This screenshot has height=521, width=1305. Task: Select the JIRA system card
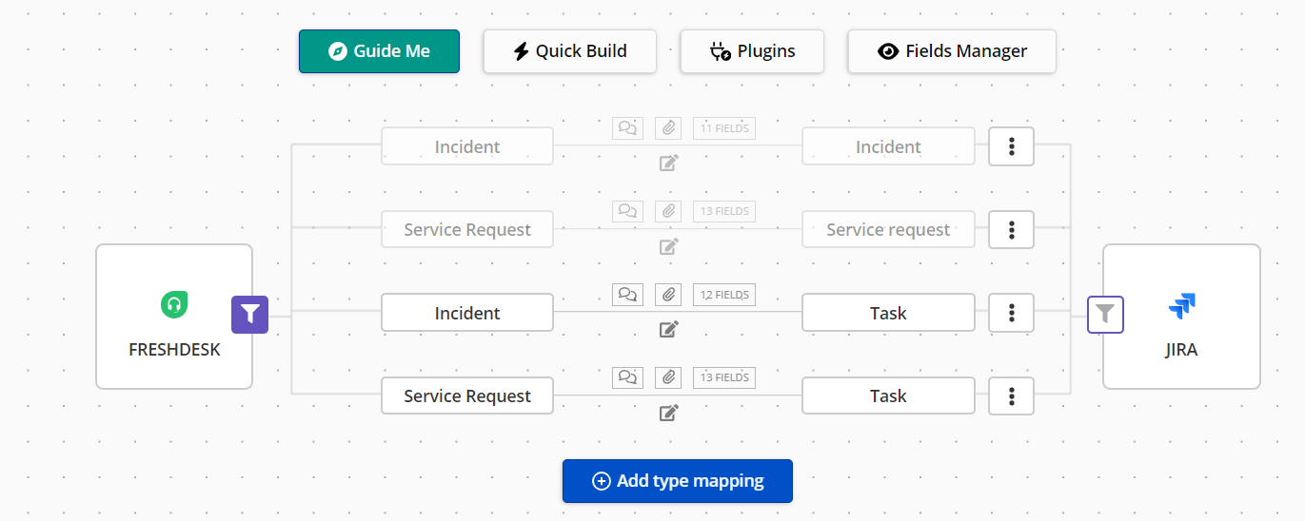(x=1181, y=317)
